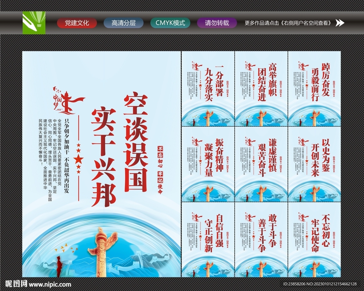
Task: Open the 高举旗帜 团结奋进 poster thumbnail
Action: (x=261, y=89)
